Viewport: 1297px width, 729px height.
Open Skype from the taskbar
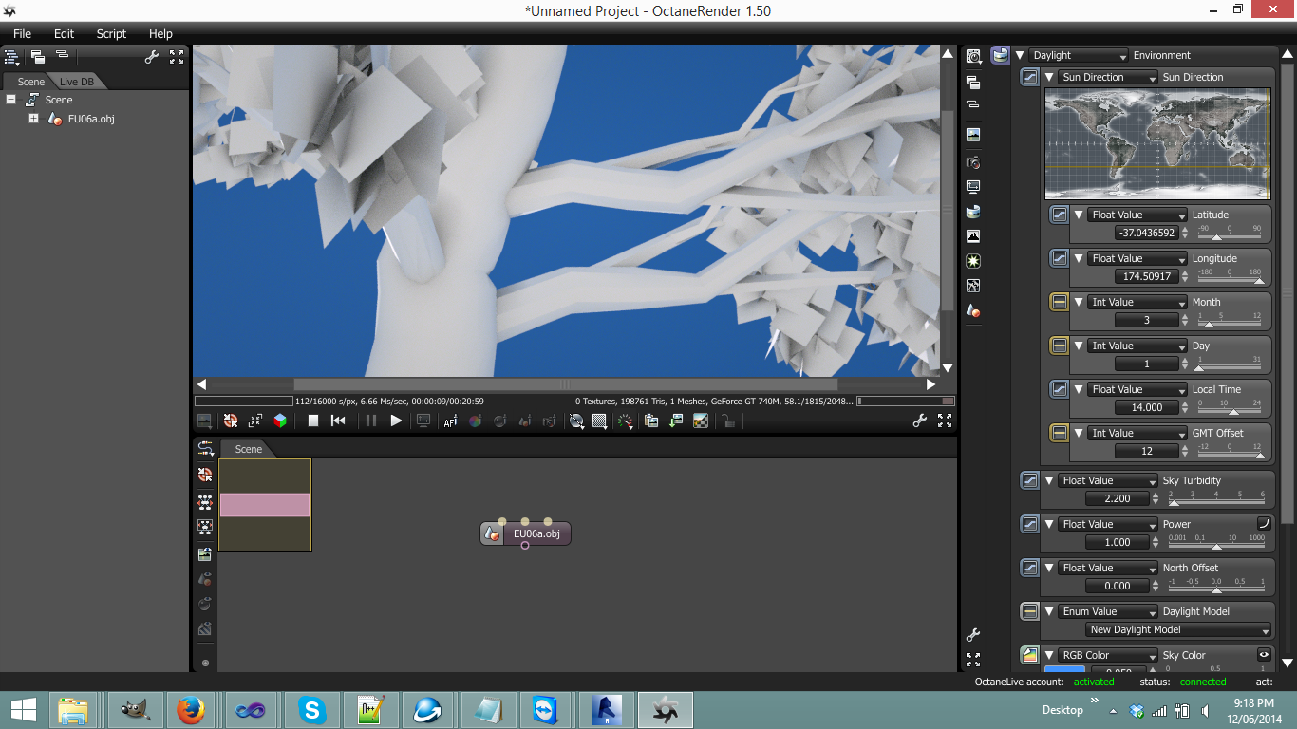(x=311, y=710)
